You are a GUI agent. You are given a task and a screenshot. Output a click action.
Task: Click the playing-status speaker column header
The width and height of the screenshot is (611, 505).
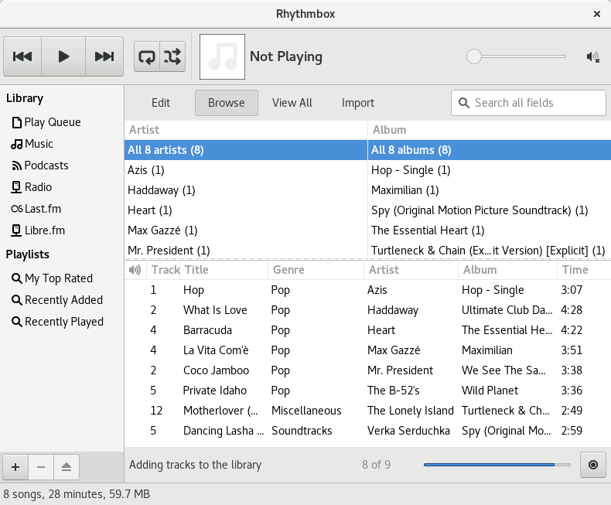coord(135,270)
